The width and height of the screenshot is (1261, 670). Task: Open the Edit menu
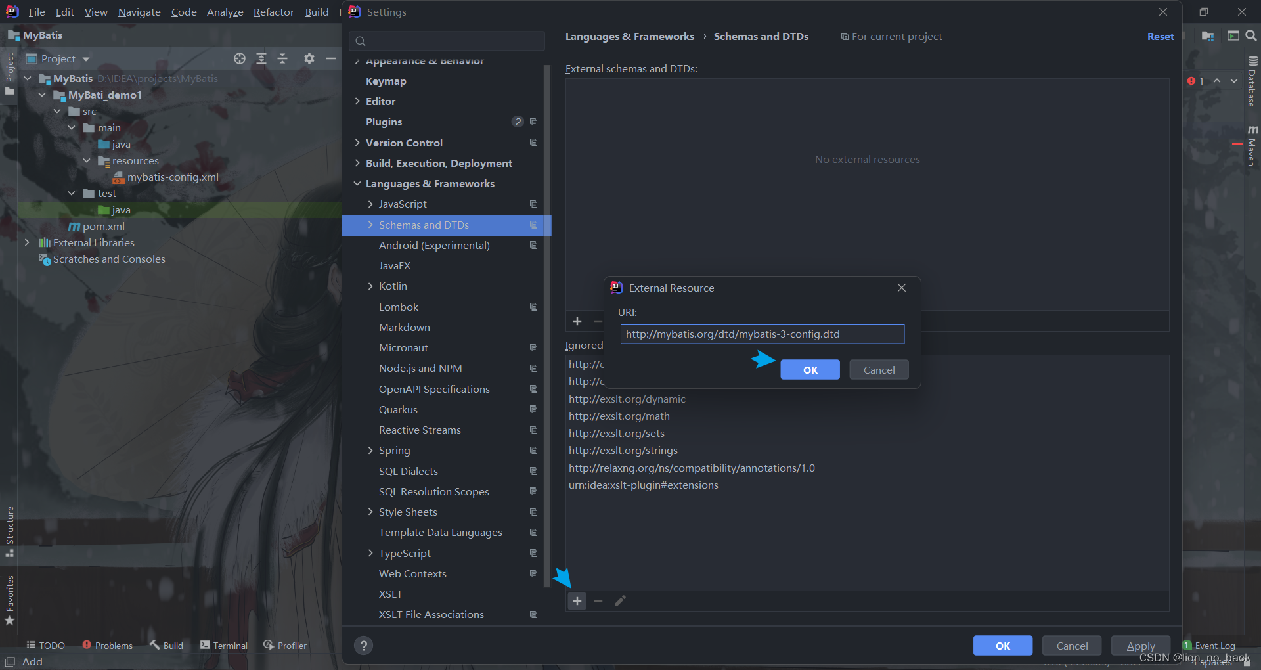point(64,12)
